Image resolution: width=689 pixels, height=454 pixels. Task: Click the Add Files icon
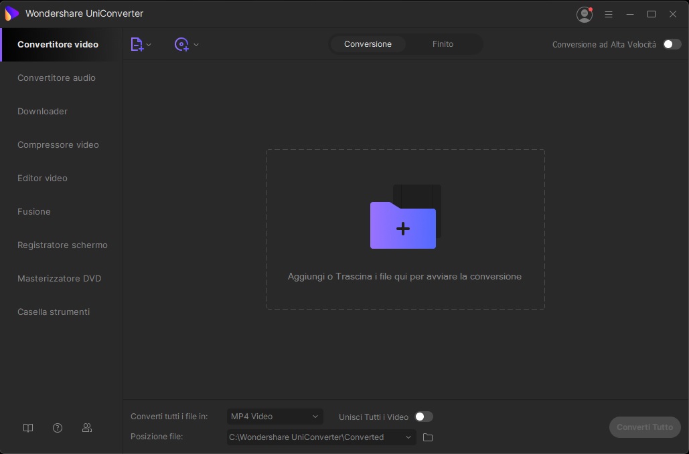click(x=137, y=44)
